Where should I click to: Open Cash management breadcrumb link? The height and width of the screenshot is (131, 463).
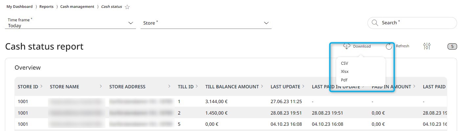coord(77,7)
